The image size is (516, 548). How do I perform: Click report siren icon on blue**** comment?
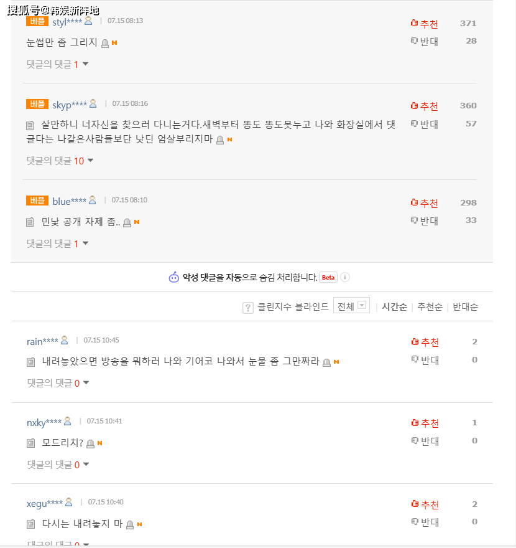pos(127,223)
